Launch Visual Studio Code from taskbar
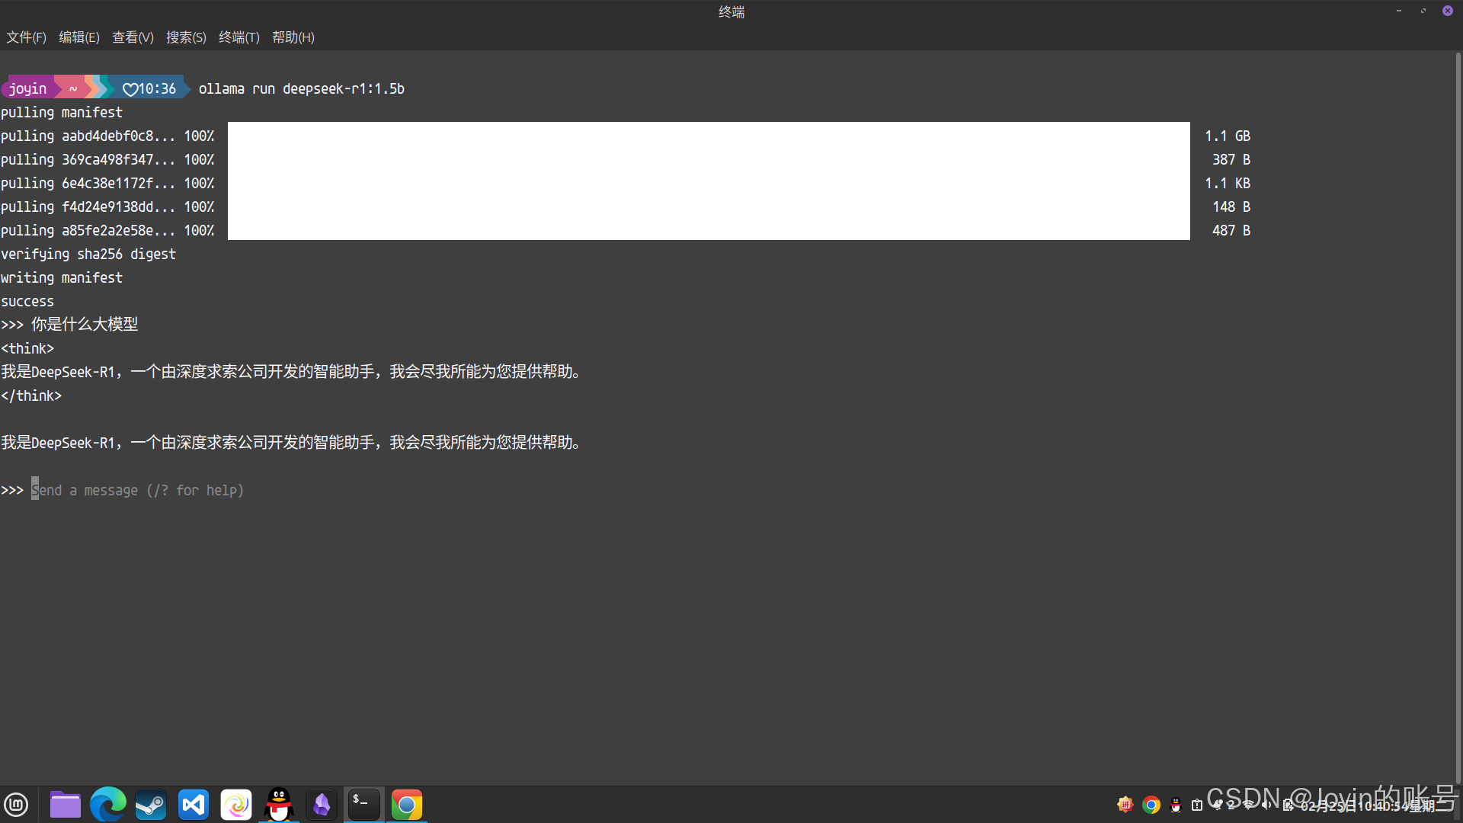The width and height of the screenshot is (1463, 823). (x=194, y=805)
